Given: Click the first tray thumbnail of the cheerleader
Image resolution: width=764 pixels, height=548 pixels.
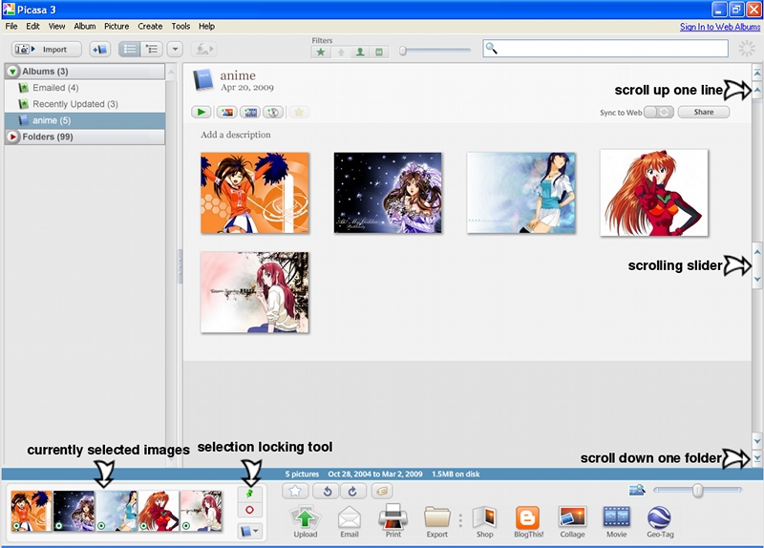Looking at the screenshot, I should (x=32, y=511).
